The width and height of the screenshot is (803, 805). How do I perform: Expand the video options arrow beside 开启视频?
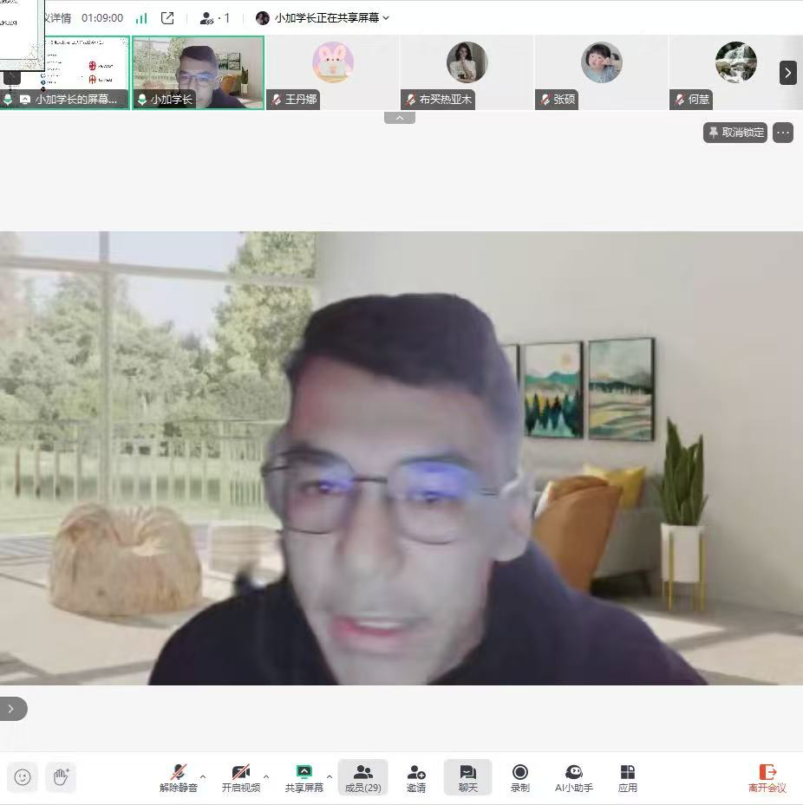pos(266,776)
